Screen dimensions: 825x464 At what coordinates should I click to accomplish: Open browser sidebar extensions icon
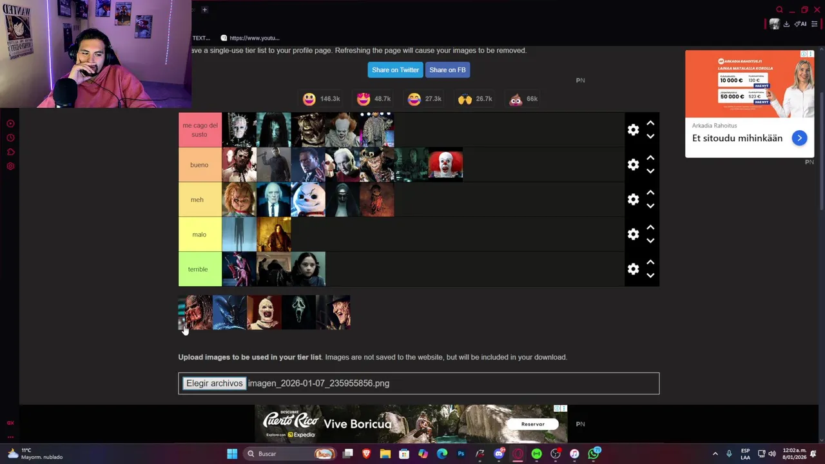(x=10, y=152)
